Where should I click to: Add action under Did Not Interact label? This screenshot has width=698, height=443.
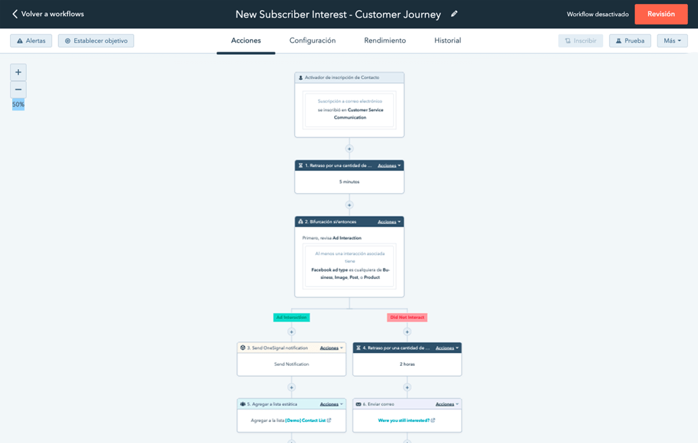point(407,332)
